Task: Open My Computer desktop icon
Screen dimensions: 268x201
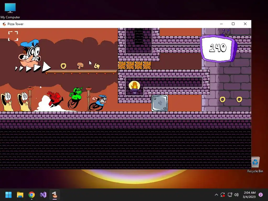Action: (10, 11)
